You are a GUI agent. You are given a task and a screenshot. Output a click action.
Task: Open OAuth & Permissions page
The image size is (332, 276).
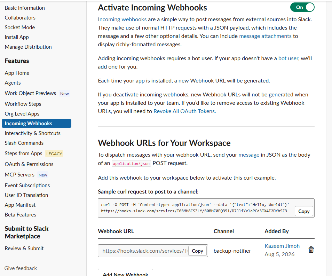click(29, 164)
